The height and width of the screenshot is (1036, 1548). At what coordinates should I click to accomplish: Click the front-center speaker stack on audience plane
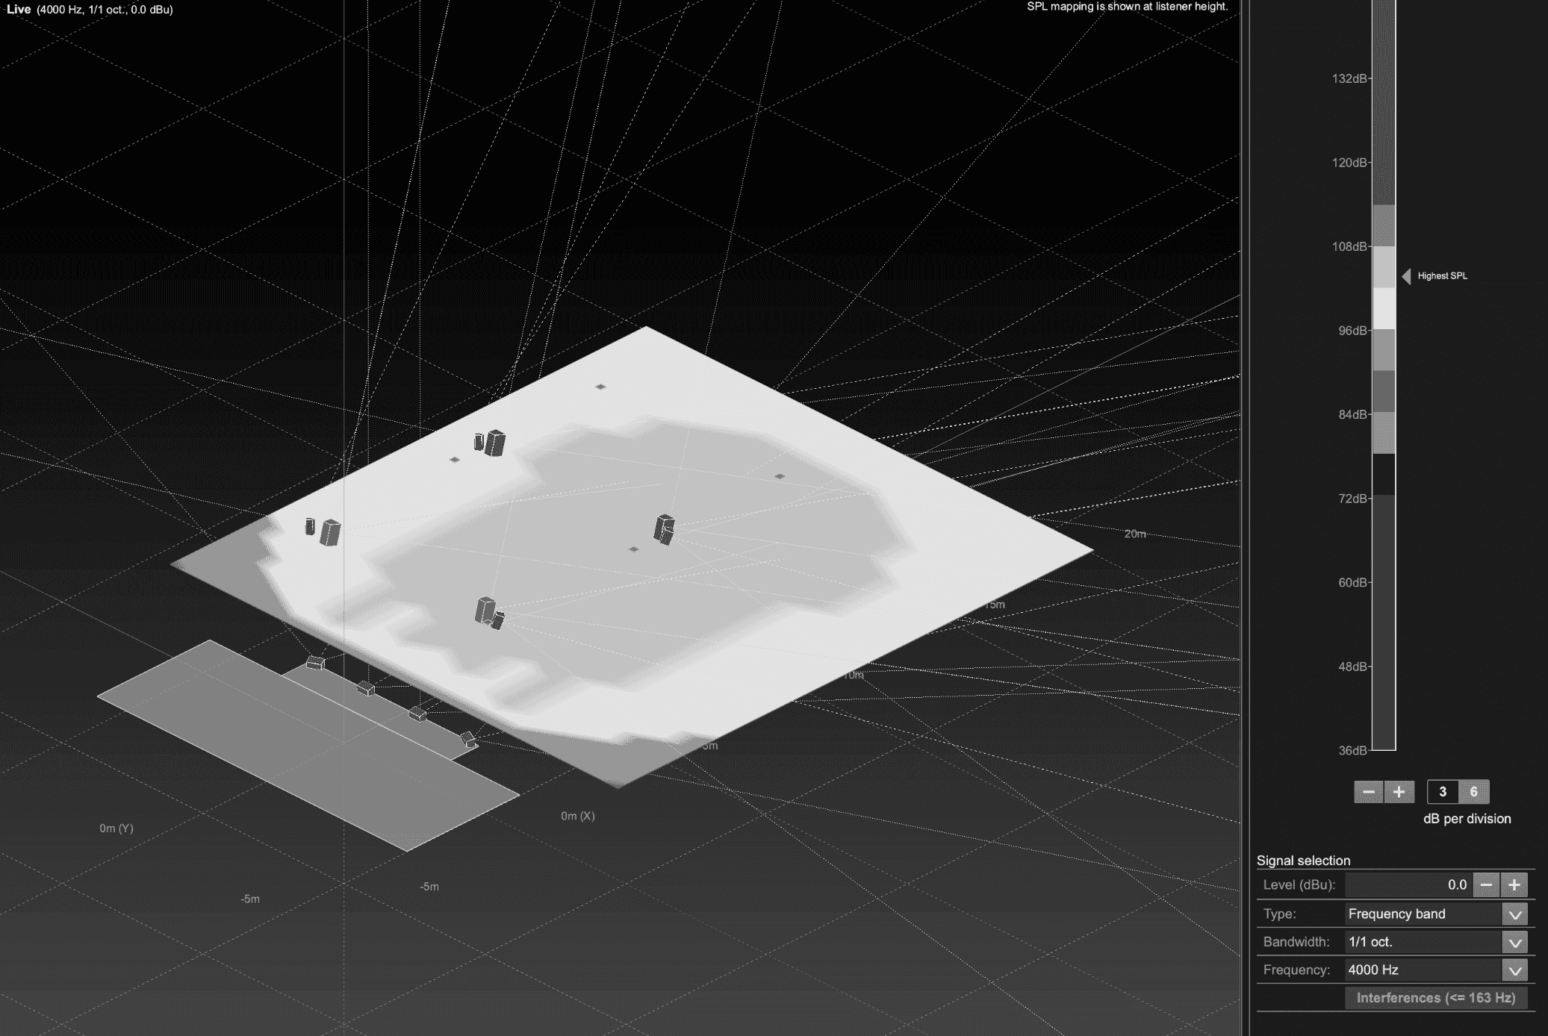(x=488, y=613)
